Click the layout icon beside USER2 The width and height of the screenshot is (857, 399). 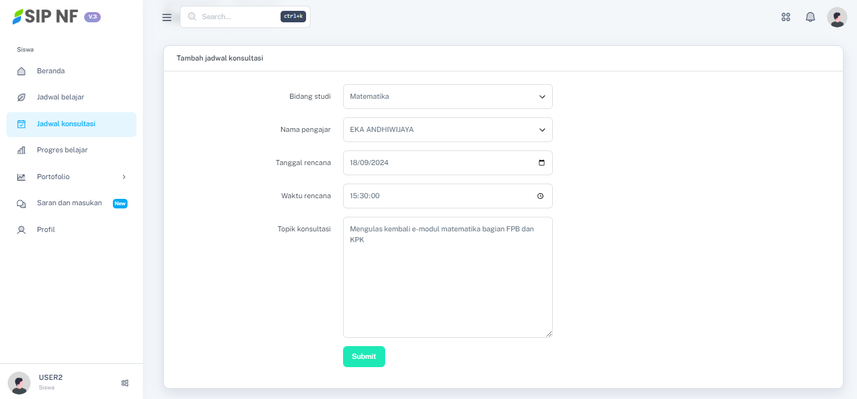[x=125, y=383]
